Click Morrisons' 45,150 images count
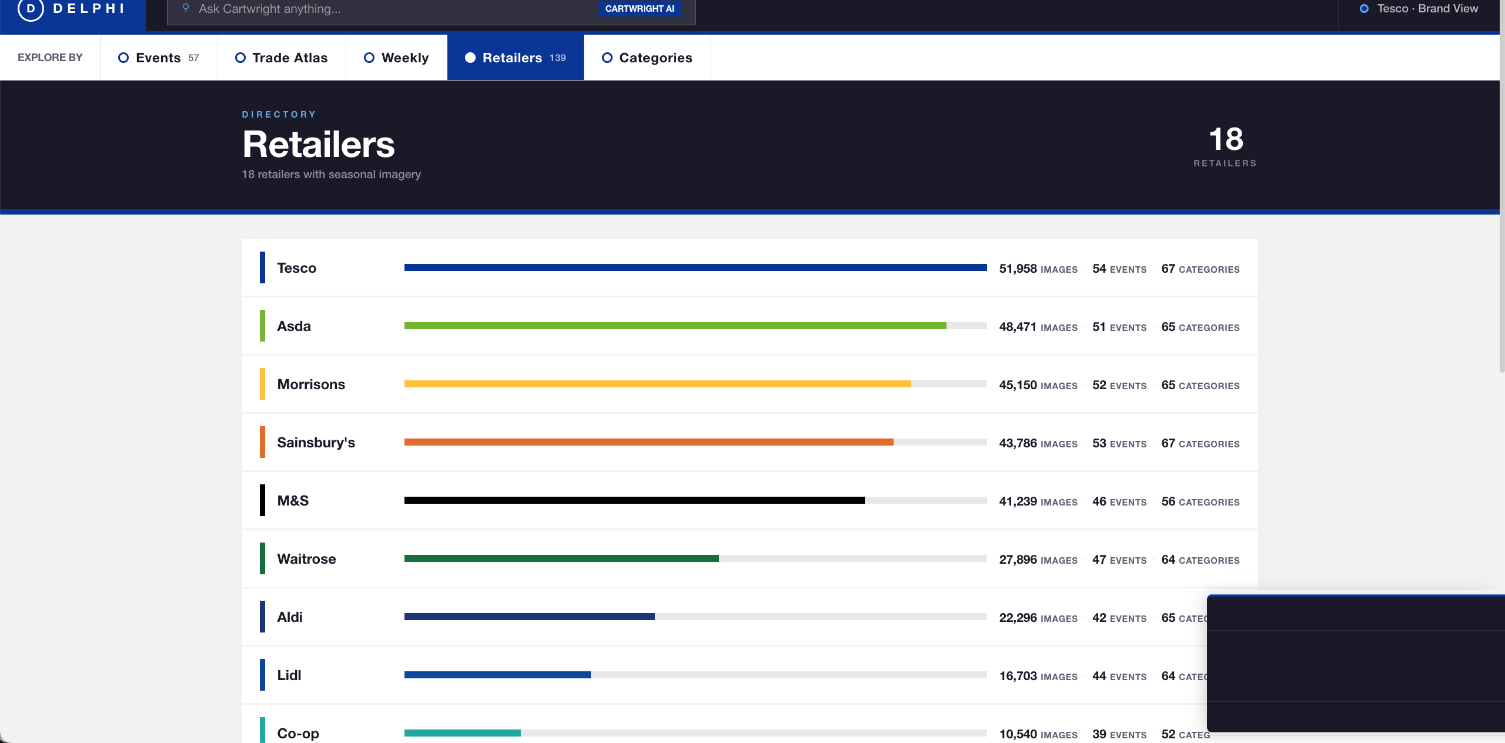The width and height of the screenshot is (1505, 743). point(1038,385)
